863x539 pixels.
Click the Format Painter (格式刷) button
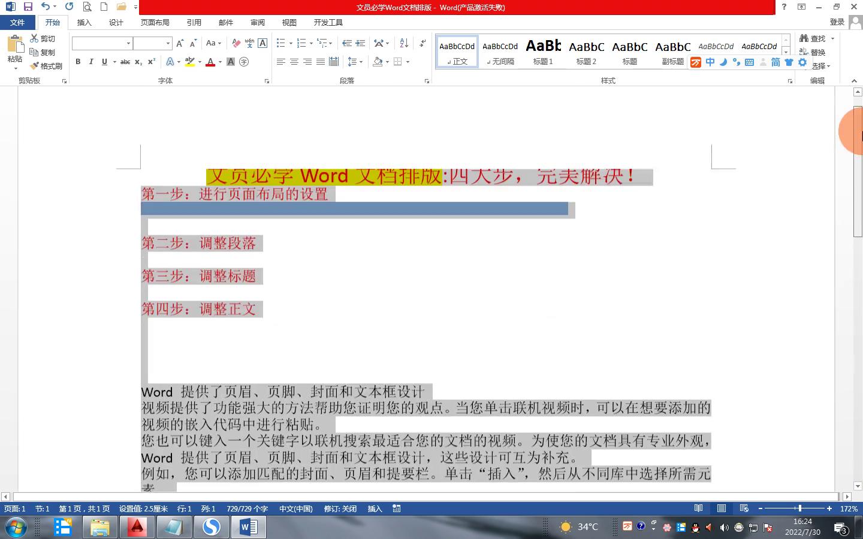pyautogui.click(x=47, y=66)
